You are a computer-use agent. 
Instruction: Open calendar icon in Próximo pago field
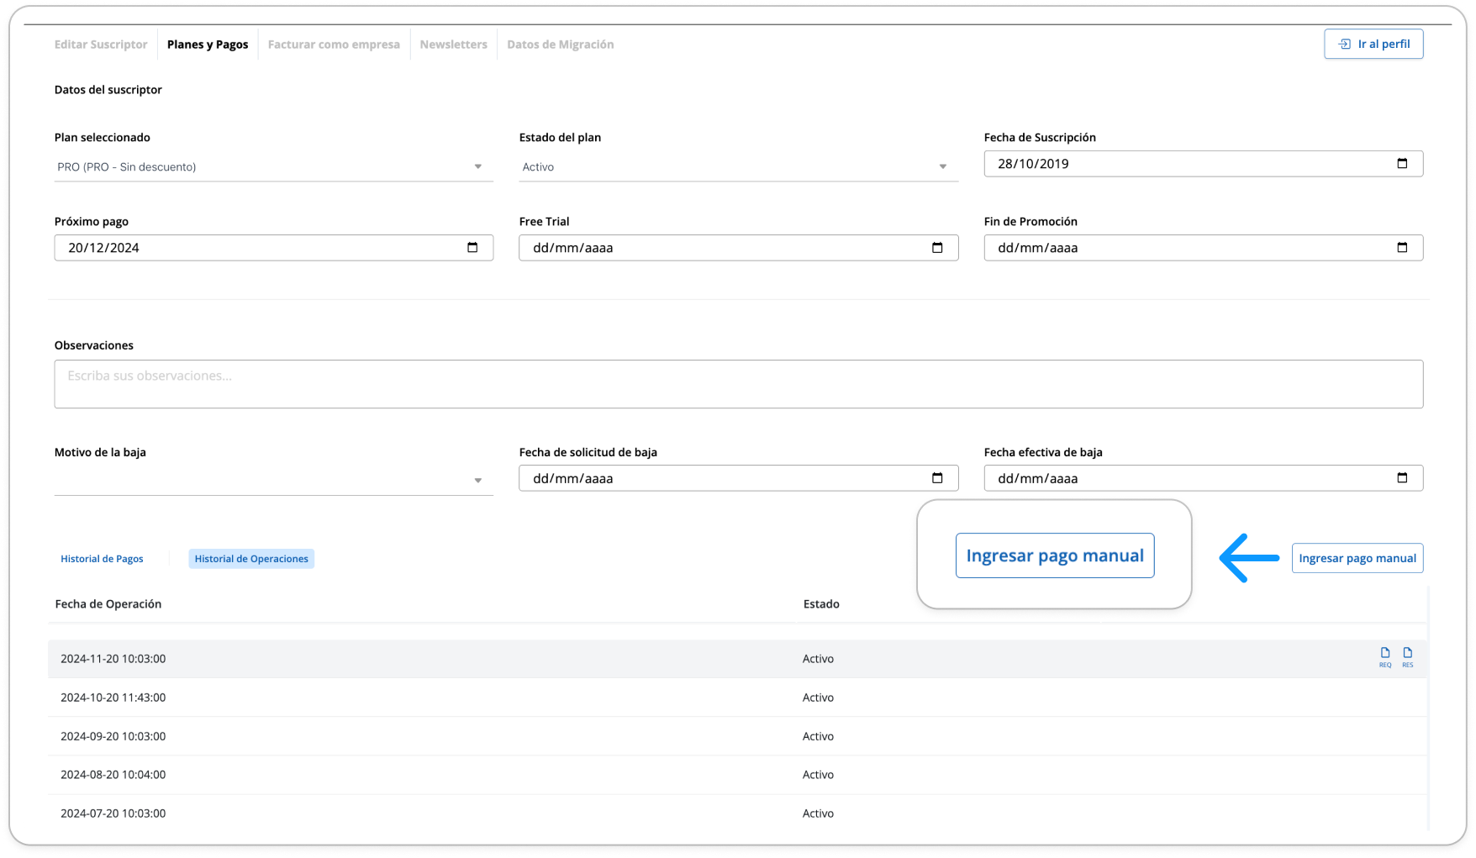472,248
